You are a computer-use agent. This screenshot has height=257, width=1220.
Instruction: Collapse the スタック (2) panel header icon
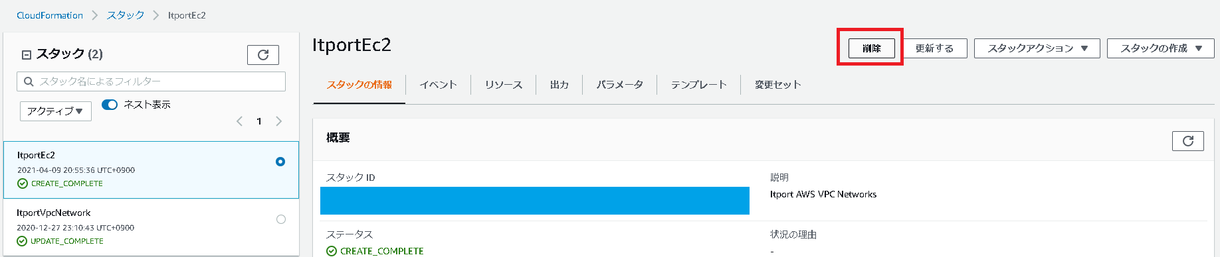click(27, 55)
